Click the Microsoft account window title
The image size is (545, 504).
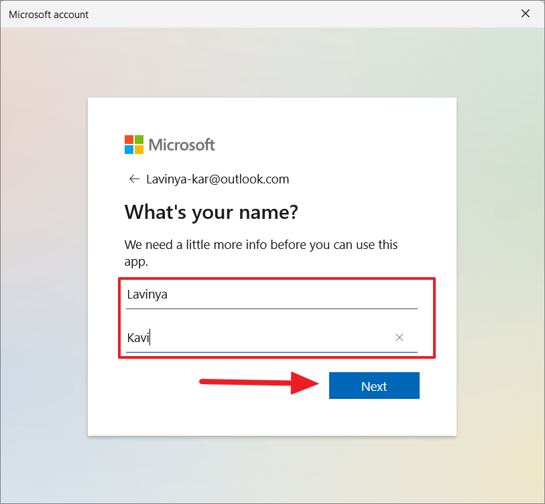point(49,15)
